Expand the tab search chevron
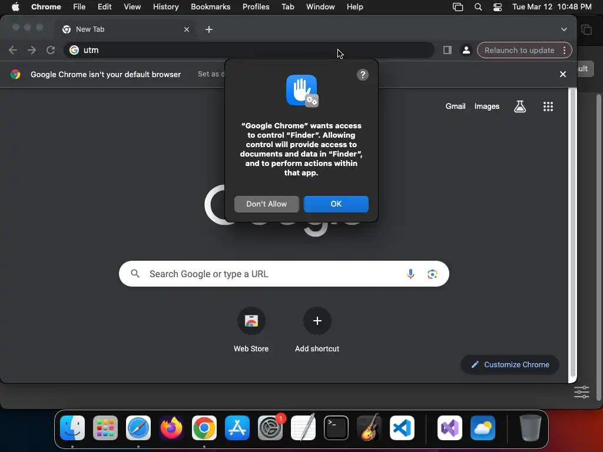The width and height of the screenshot is (603, 452). [x=564, y=29]
